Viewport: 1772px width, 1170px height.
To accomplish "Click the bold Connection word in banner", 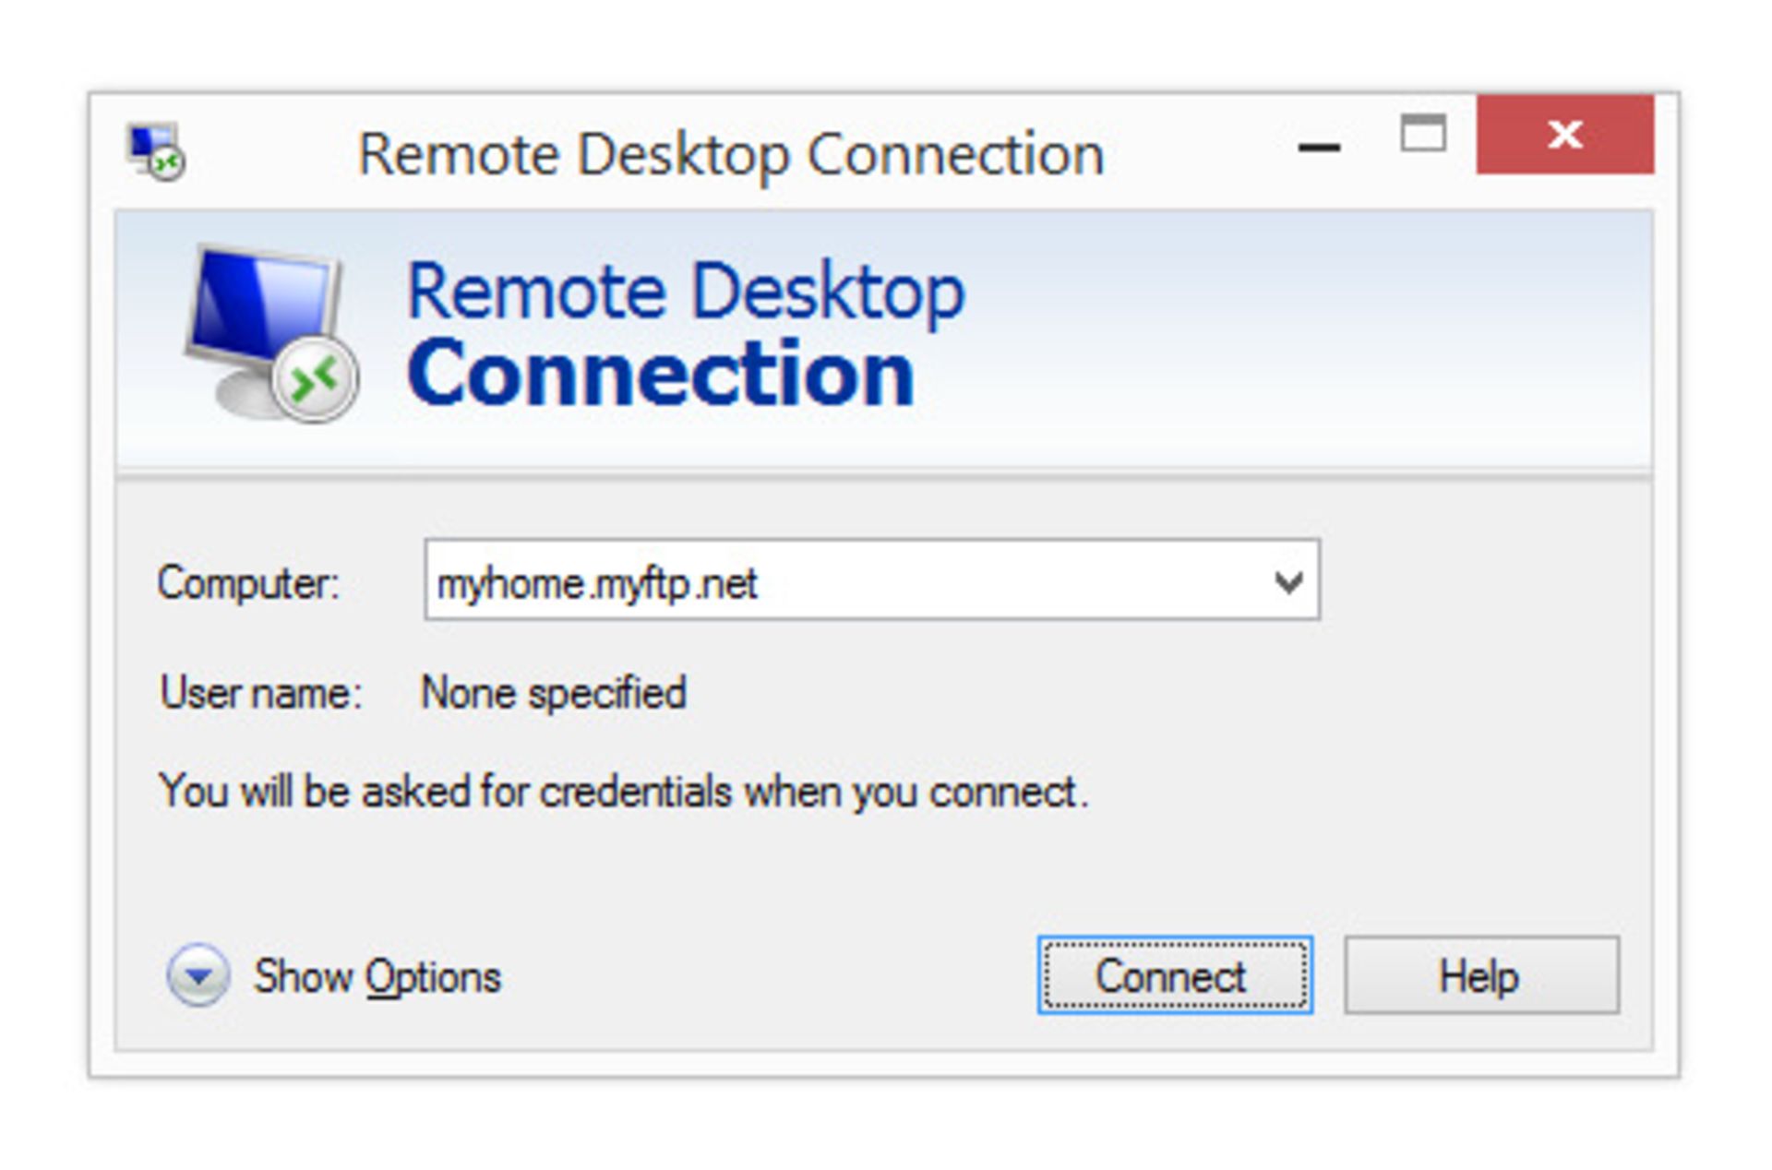I will click(x=661, y=373).
